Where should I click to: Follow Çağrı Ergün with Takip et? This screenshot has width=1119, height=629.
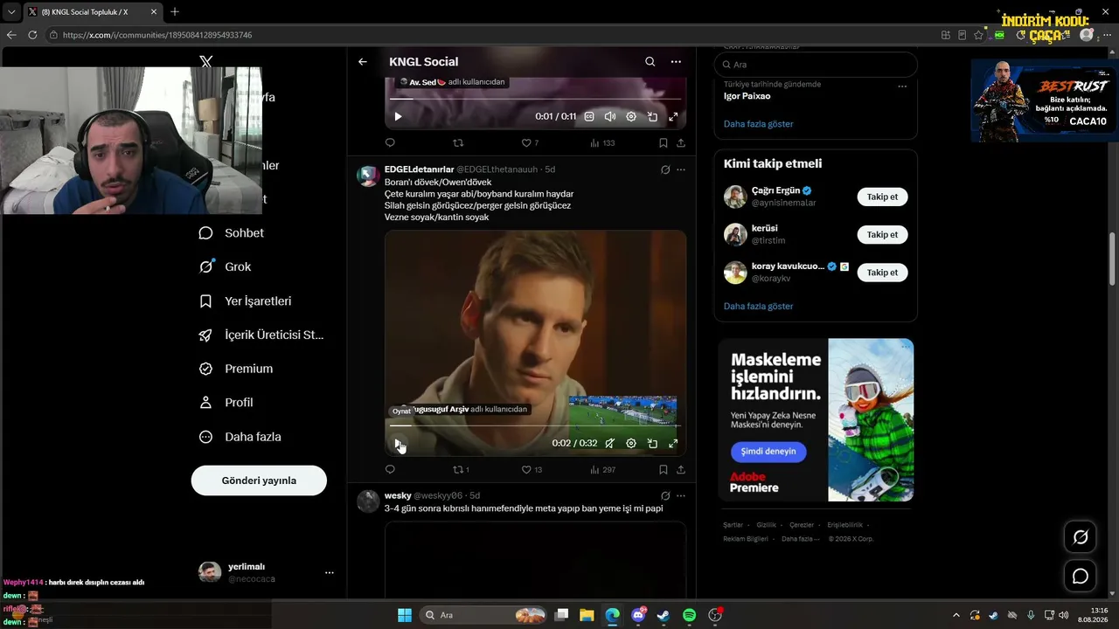tap(882, 197)
